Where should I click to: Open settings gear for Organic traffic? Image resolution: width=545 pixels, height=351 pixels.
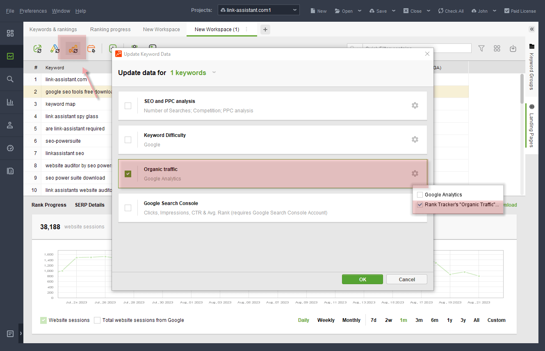415,173
